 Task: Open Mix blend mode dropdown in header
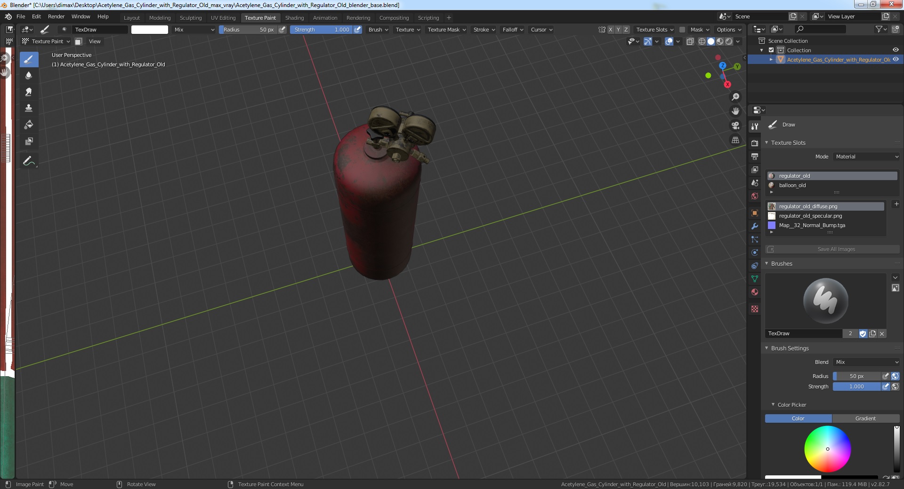click(x=194, y=30)
